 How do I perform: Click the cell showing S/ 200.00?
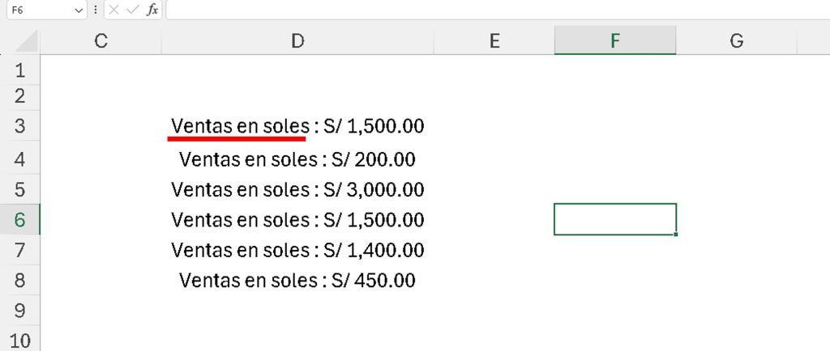tap(297, 159)
